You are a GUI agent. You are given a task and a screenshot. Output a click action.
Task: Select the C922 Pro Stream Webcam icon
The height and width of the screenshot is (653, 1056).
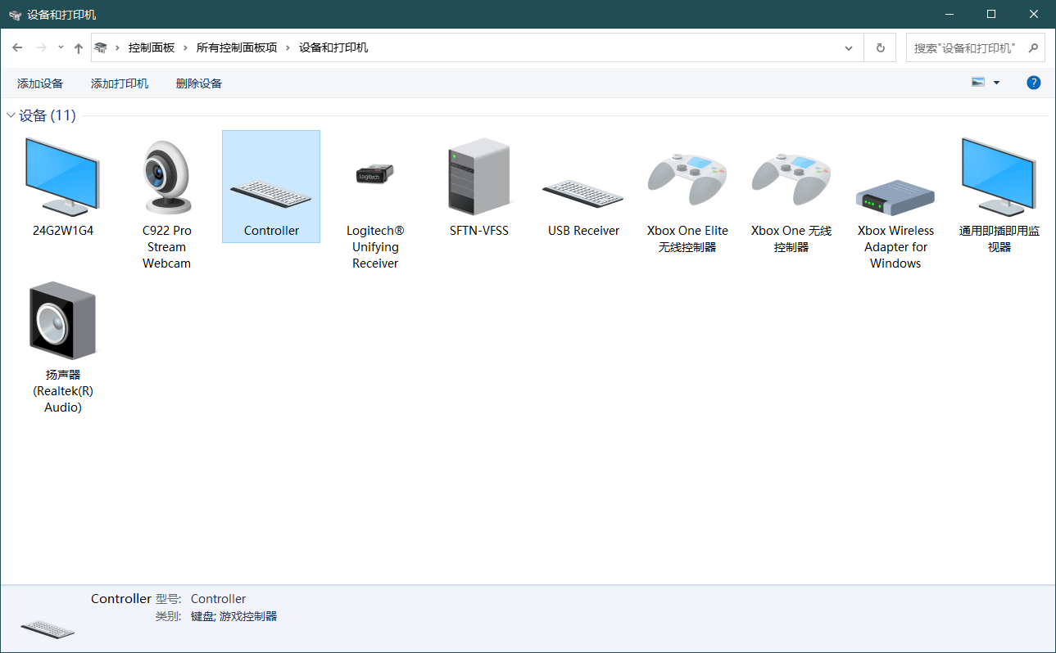(167, 178)
